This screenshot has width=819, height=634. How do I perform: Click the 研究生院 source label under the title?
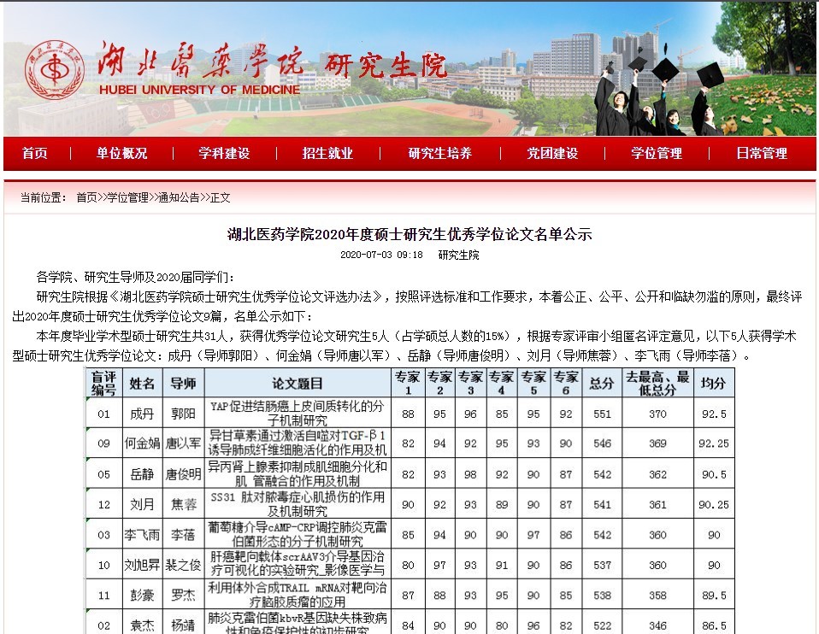pos(458,255)
